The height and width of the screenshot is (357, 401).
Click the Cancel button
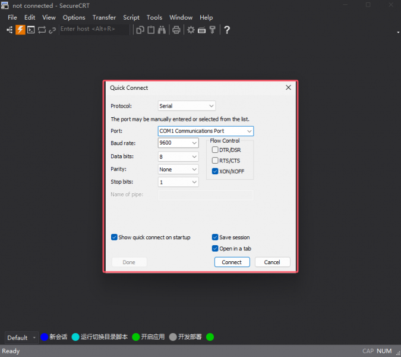pos(272,262)
